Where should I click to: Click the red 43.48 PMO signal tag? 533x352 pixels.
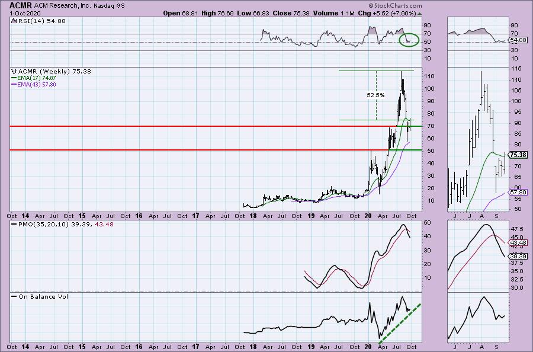(x=519, y=243)
